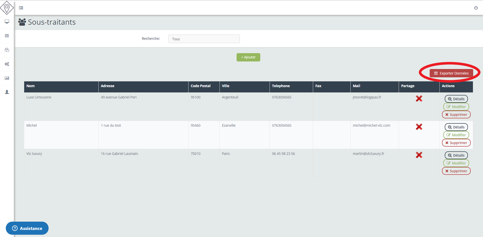Click Modifier for Michel
483x237 pixels.
tap(456, 135)
